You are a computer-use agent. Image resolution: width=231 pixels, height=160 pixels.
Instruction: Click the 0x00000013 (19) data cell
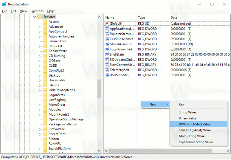(182, 44)
